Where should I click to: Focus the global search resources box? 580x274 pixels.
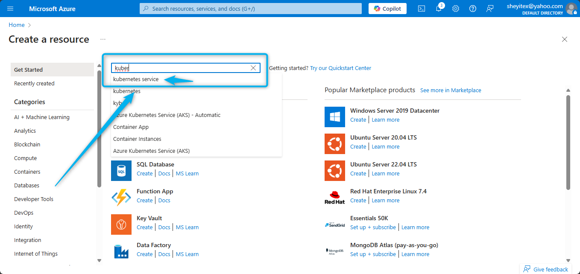pos(251,9)
